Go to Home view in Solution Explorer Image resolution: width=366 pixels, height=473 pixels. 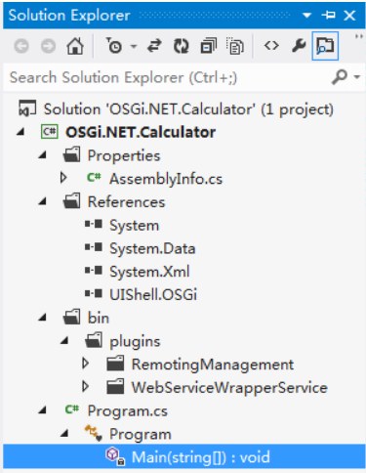[75, 46]
